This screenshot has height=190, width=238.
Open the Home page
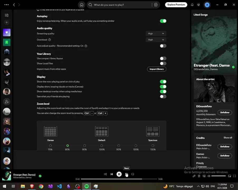point(81,5)
